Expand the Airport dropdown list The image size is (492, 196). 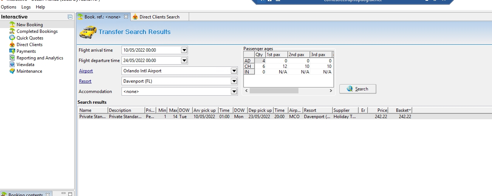tap(234, 71)
